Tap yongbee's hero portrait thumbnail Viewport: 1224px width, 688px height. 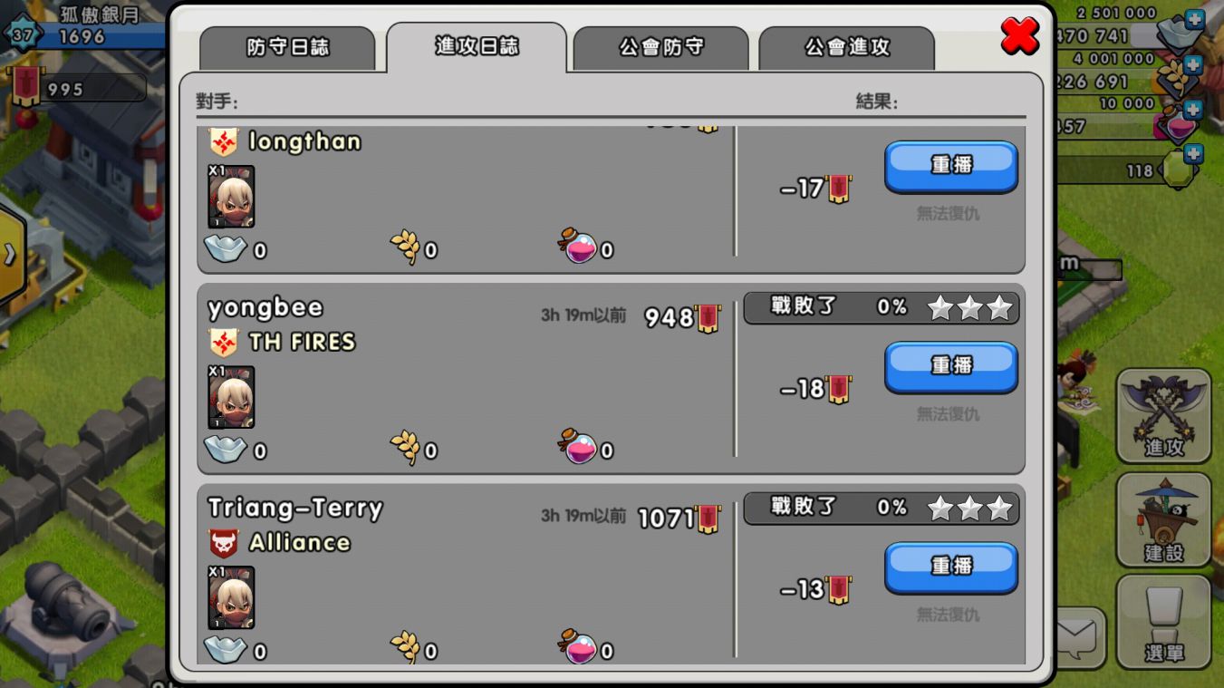pyautogui.click(x=231, y=397)
